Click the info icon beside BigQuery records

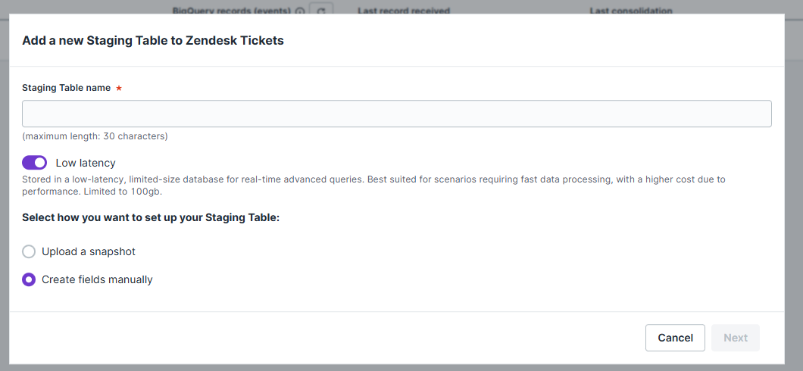click(300, 11)
